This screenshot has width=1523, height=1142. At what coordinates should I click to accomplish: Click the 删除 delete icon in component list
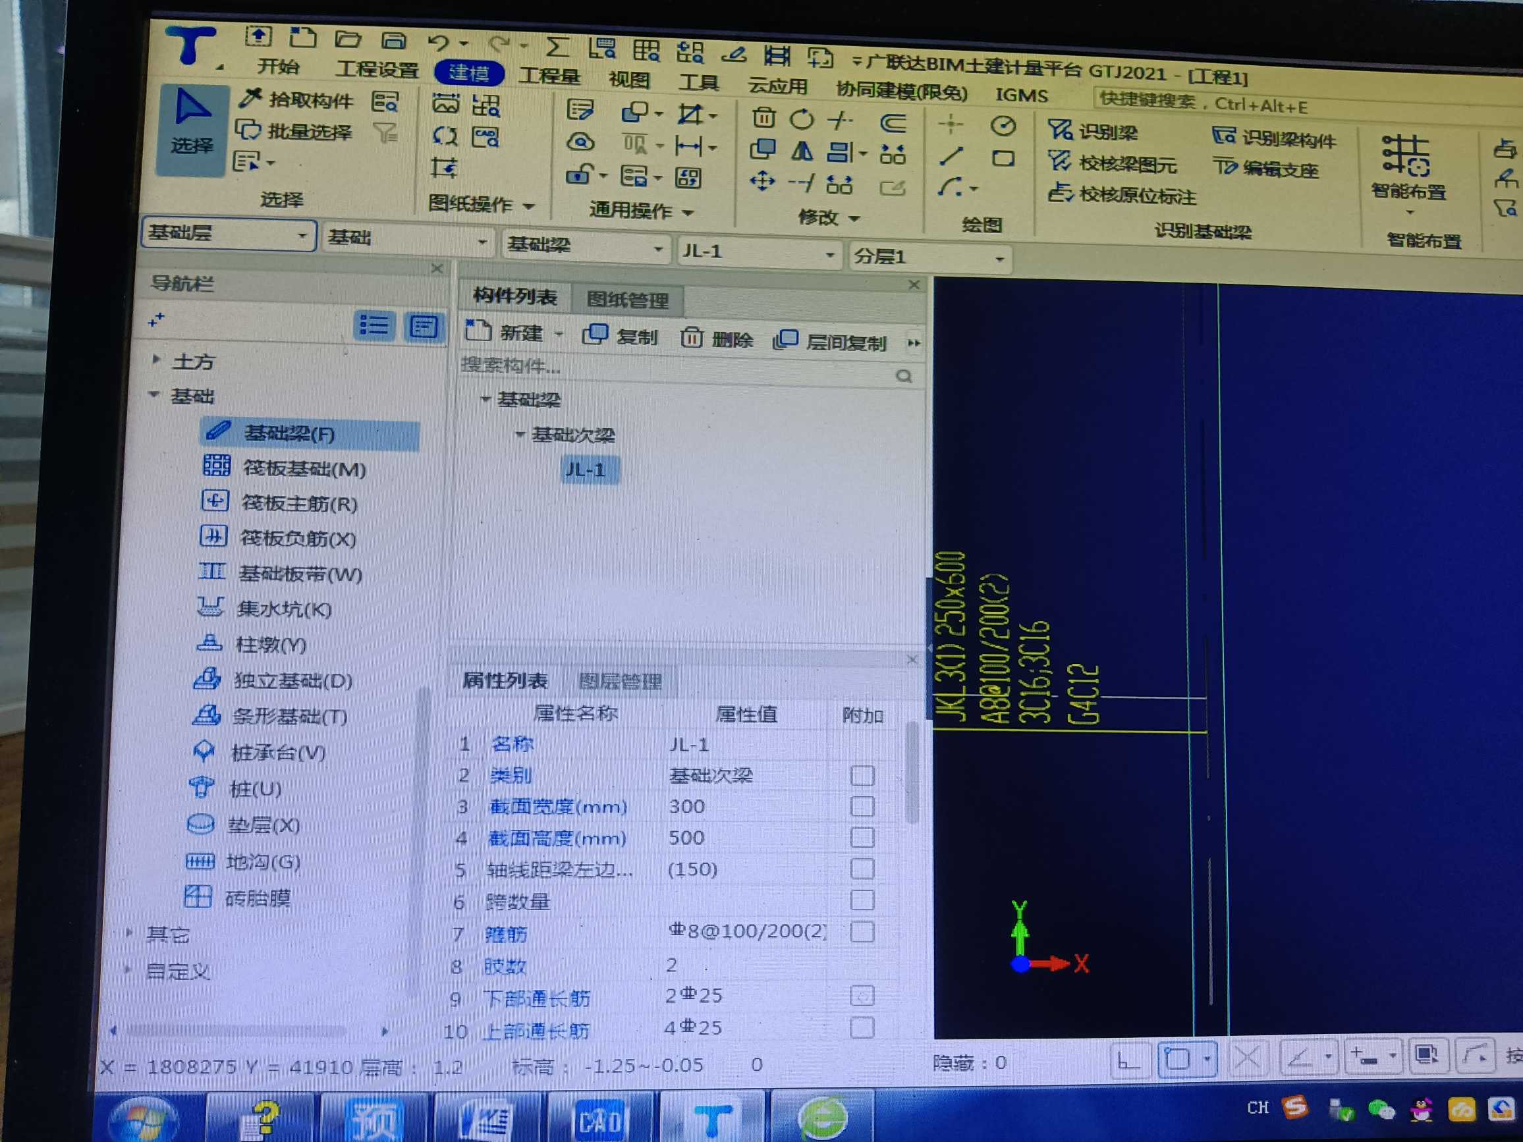pyautogui.click(x=691, y=338)
